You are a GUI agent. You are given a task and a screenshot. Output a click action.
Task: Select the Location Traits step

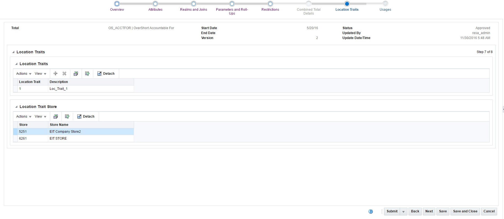pyautogui.click(x=347, y=10)
